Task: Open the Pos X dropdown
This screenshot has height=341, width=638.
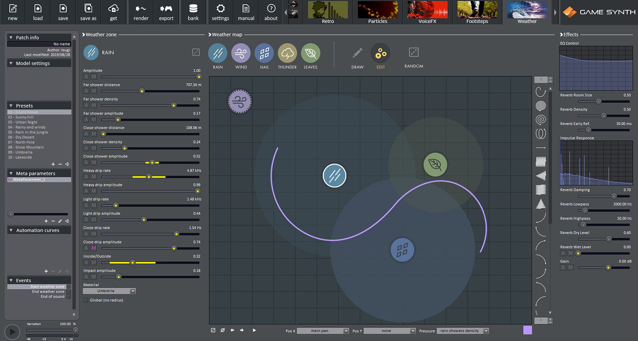Action: 323,331
